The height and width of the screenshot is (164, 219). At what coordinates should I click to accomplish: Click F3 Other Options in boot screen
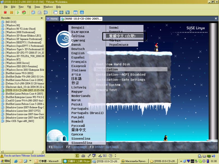104,147
